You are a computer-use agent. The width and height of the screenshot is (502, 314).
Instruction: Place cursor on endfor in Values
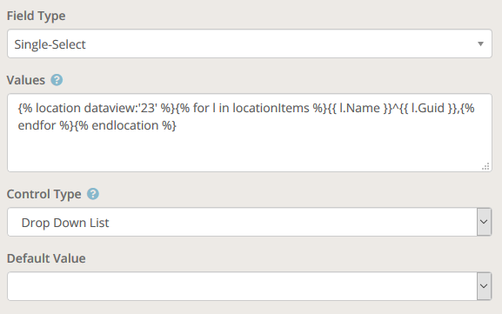point(37,125)
